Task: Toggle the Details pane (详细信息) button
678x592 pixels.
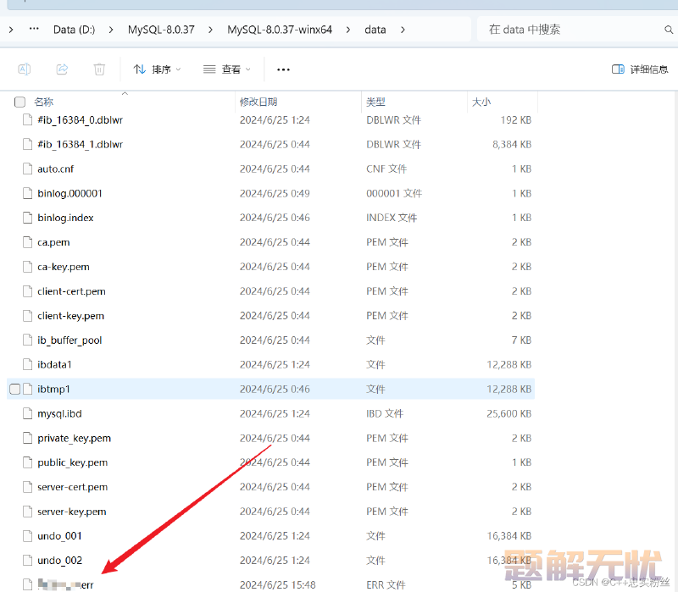Action: tap(640, 69)
